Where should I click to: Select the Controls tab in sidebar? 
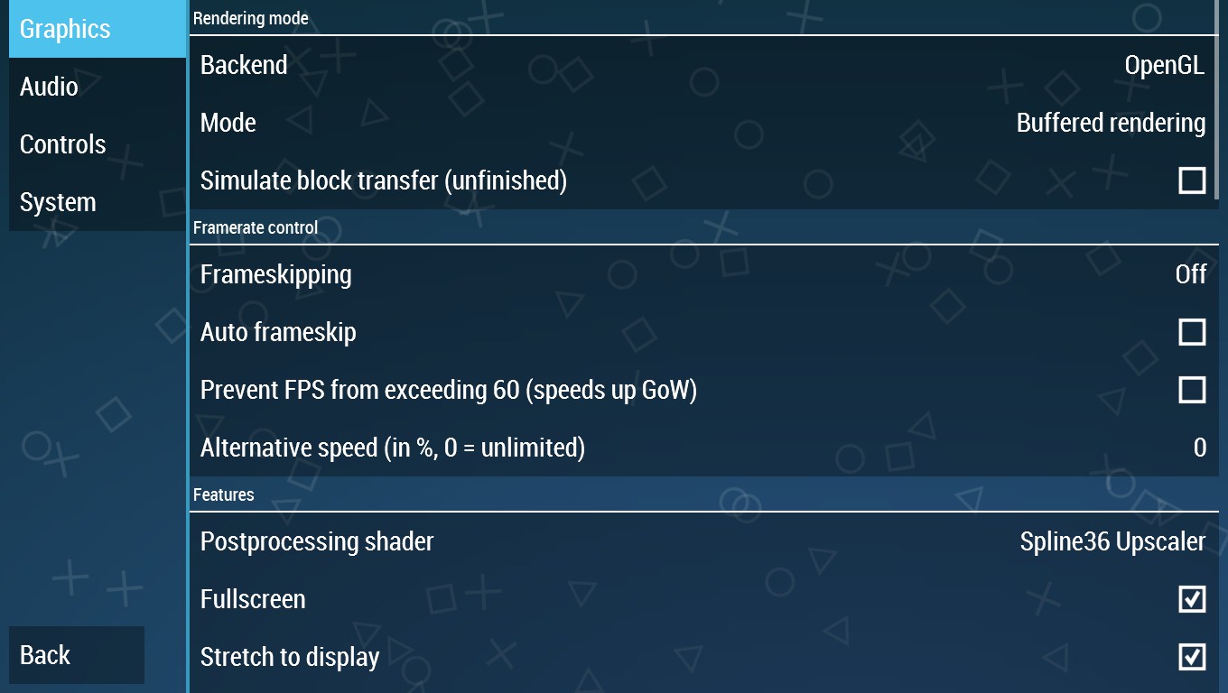[x=97, y=144]
